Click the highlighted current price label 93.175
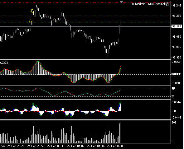 coord(177,26)
